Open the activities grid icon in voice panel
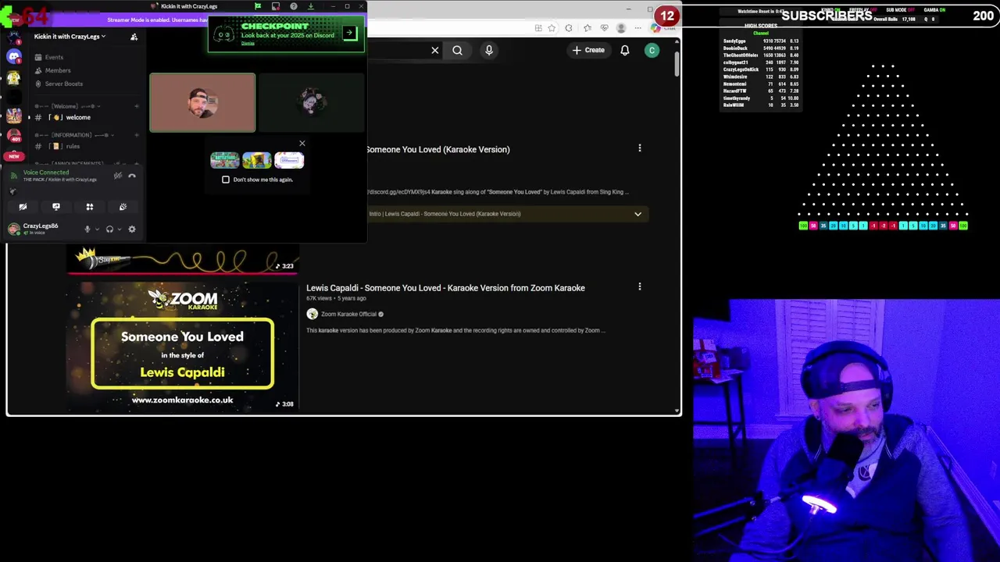The image size is (1000, 562). click(90, 207)
